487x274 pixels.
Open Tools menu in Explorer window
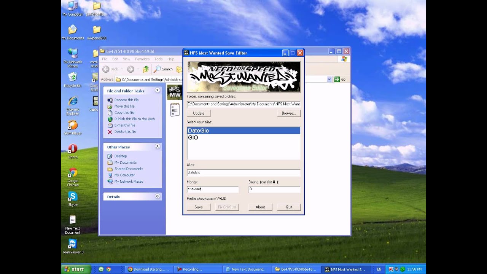158,59
